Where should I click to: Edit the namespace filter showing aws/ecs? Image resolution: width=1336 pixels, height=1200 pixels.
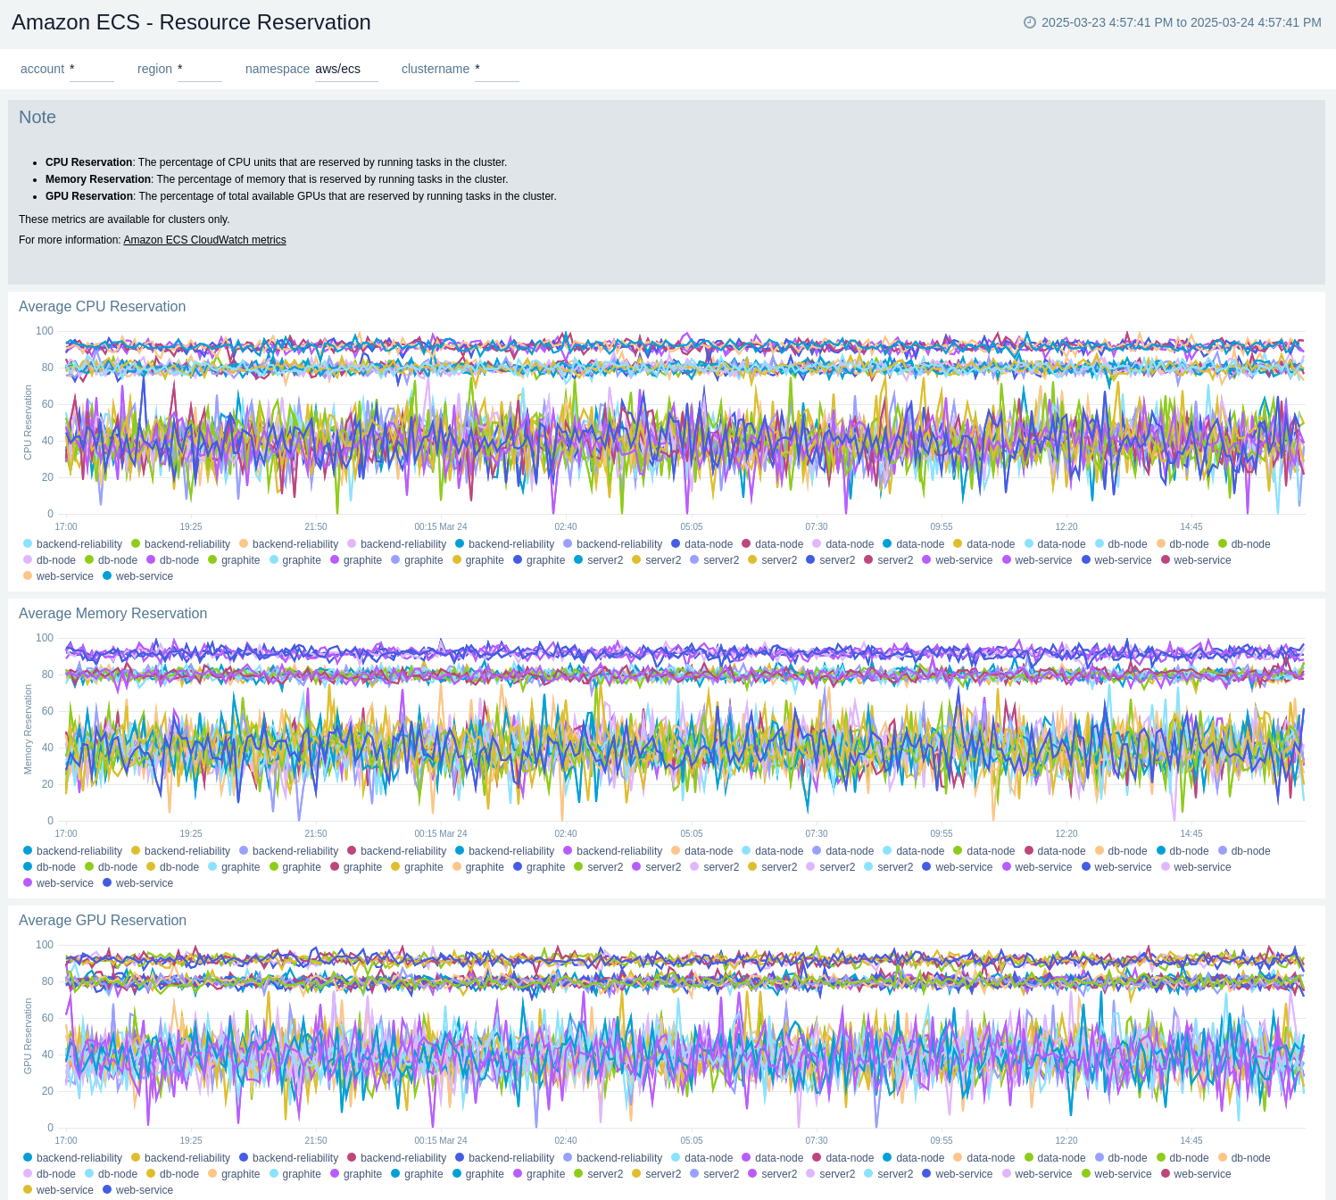click(x=346, y=70)
